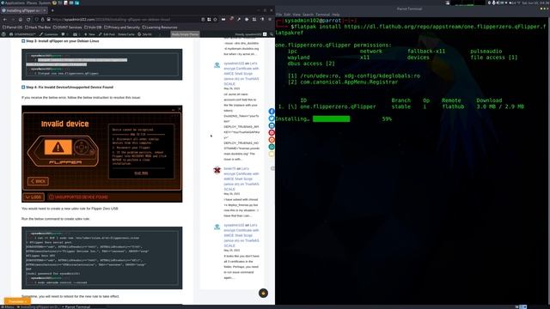Share the article on Twitter
This screenshot has width=550, height=309.
pos(272,118)
